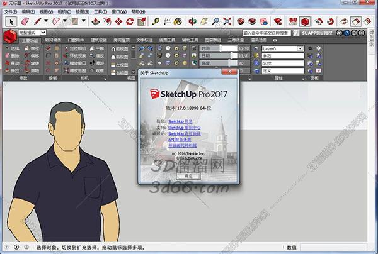Expand the camera group corner launcher
The image size is (378, 254).
(105, 79)
